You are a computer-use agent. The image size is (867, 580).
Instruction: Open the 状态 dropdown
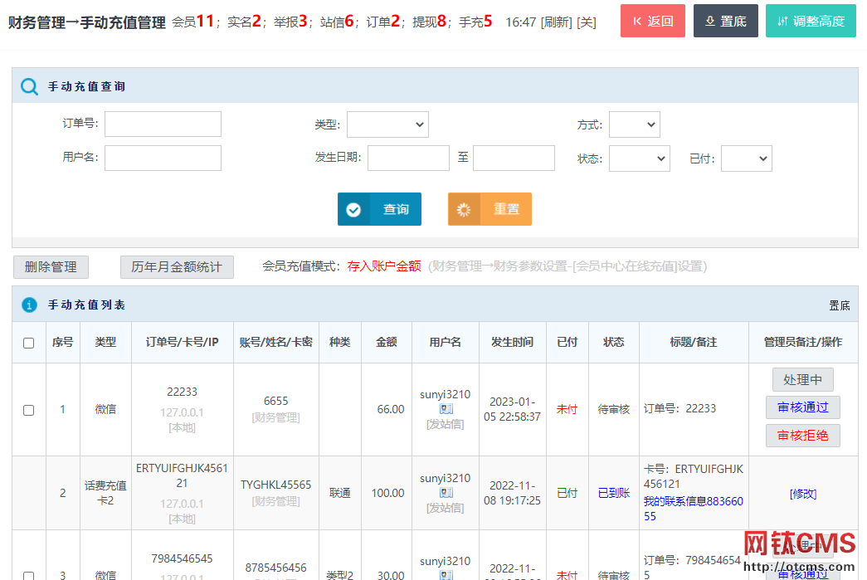click(639, 158)
